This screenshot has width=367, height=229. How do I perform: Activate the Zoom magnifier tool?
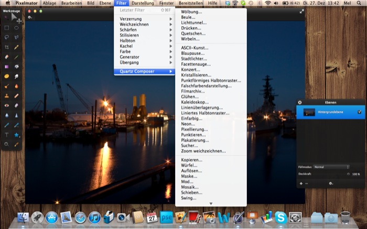pos(7,144)
